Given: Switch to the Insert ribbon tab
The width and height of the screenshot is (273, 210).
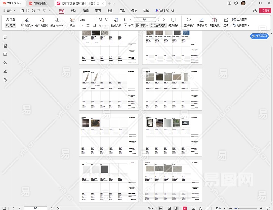Looking at the screenshot, I should point(74,11).
